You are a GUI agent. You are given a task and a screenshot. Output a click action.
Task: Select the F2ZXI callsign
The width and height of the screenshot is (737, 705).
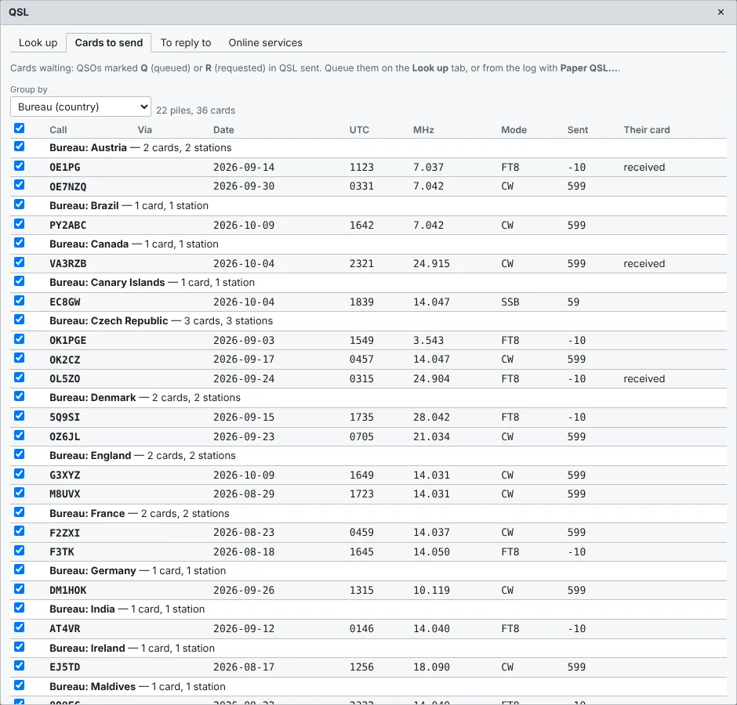pos(65,533)
